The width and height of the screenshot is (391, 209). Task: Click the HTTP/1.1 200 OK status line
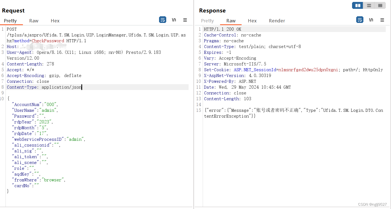coord(223,29)
